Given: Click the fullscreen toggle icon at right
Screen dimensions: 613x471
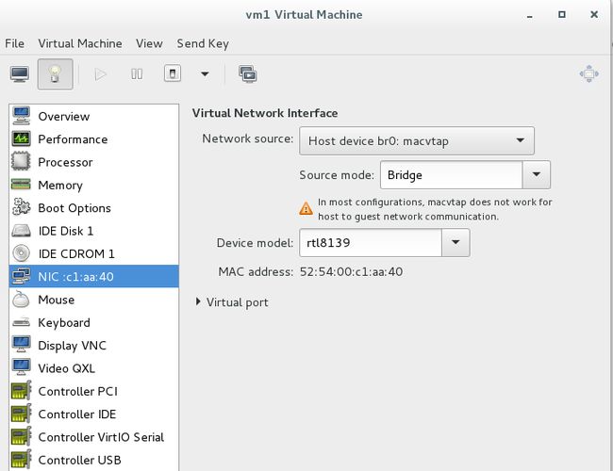Looking at the screenshot, I should [x=588, y=73].
